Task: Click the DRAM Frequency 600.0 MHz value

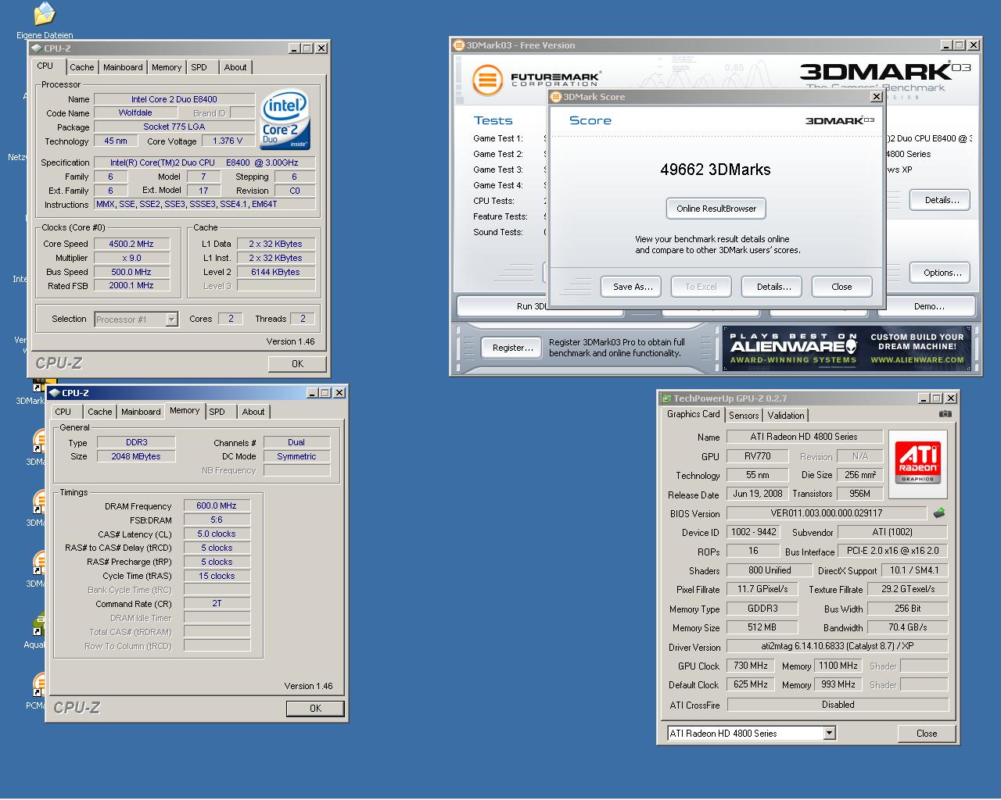Action: [x=217, y=505]
